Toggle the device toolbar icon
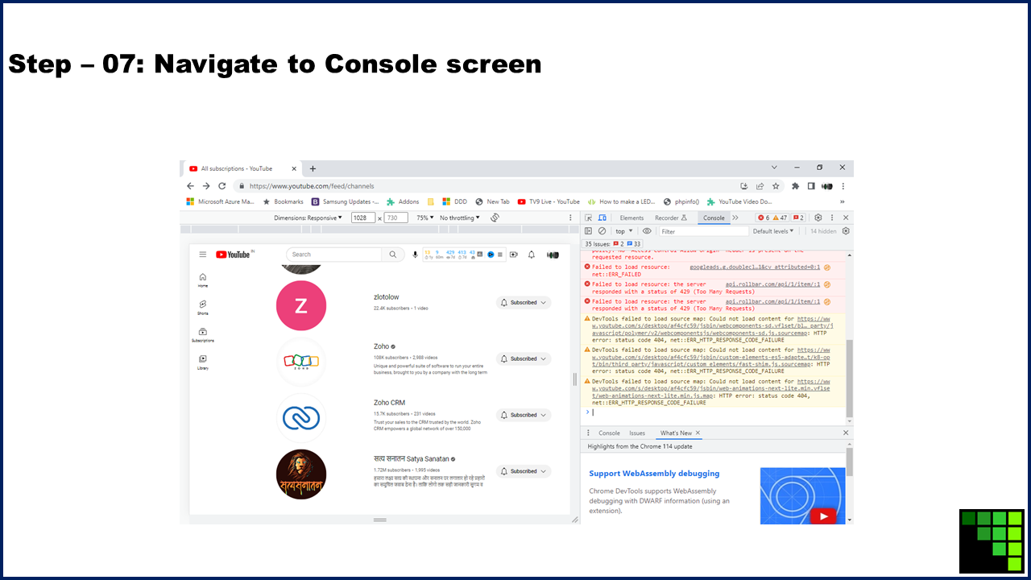Image resolution: width=1031 pixels, height=580 pixels. coord(602,217)
